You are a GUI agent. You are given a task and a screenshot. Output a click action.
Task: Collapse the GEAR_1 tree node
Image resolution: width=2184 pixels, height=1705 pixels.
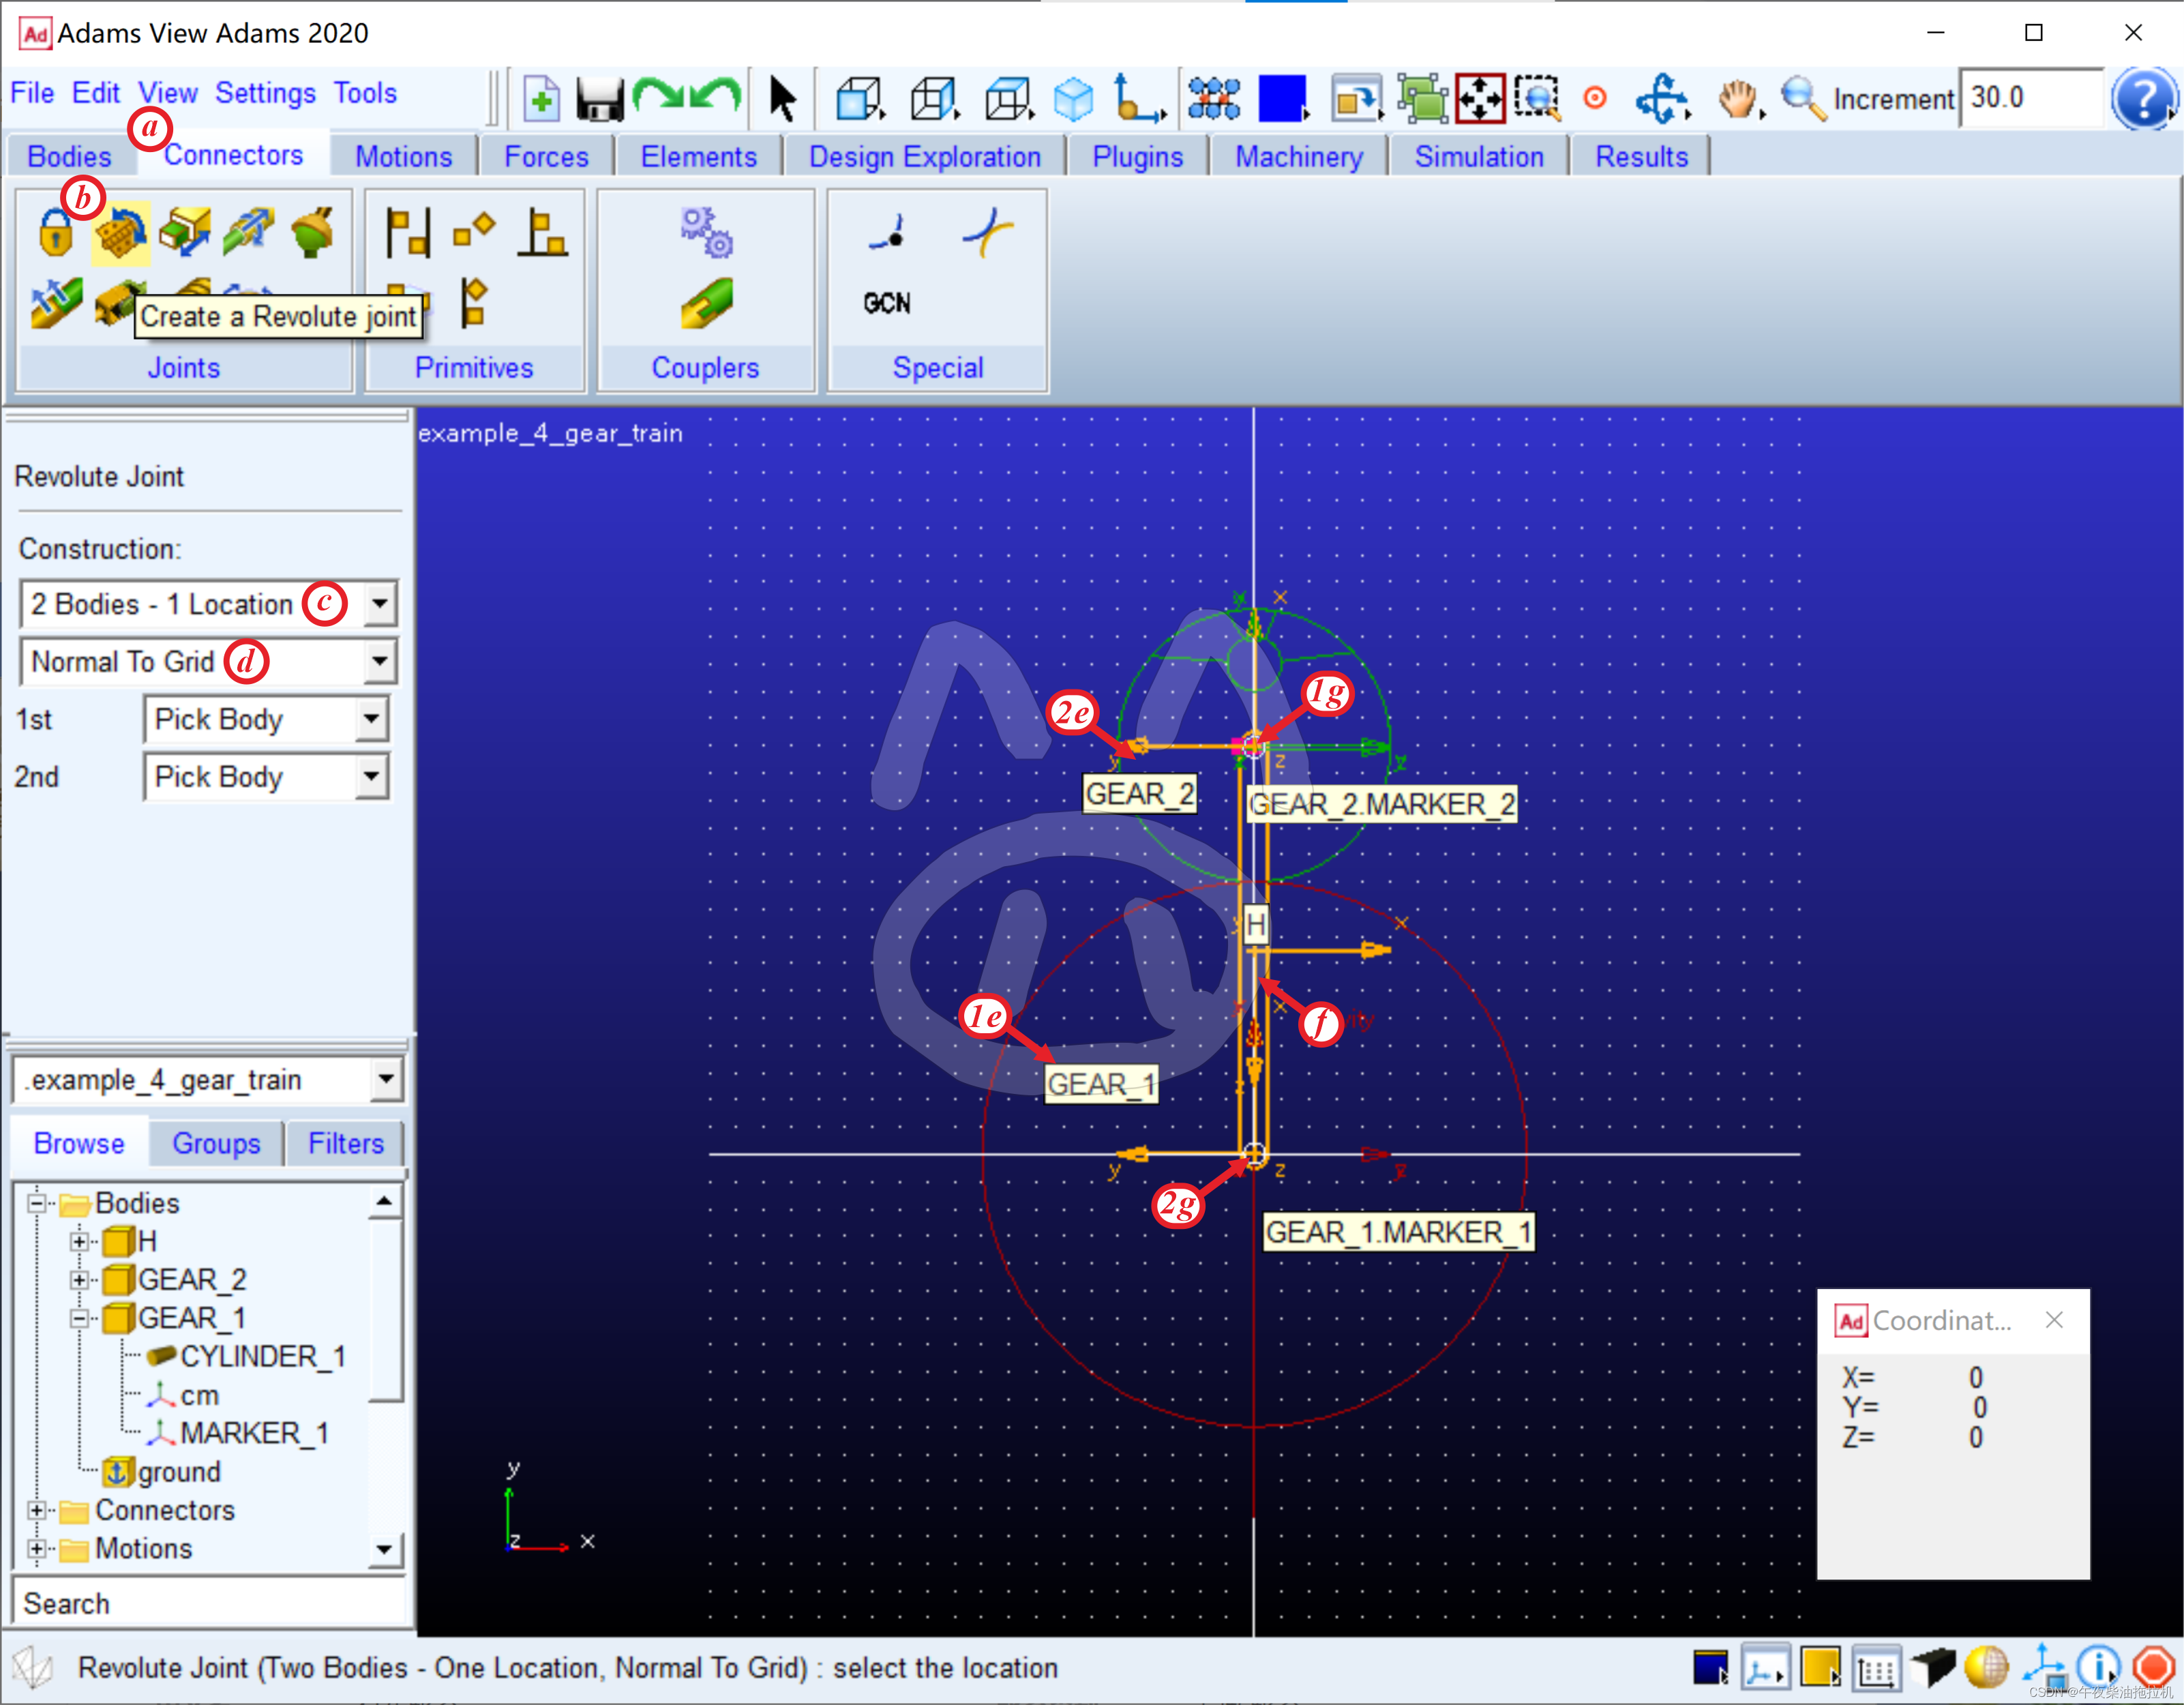point(79,1318)
